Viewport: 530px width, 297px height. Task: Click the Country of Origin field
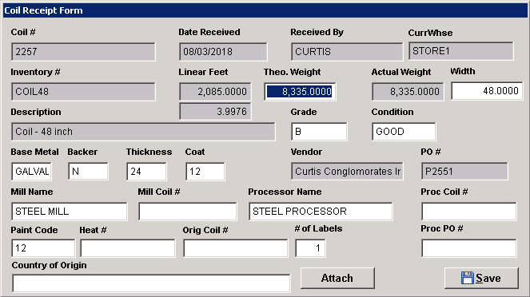click(x=151, y=283)
